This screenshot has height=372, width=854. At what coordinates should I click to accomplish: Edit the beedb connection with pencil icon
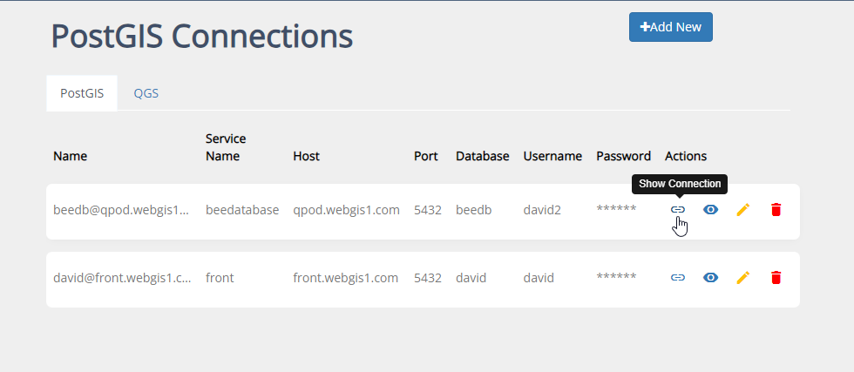[742, 210]
